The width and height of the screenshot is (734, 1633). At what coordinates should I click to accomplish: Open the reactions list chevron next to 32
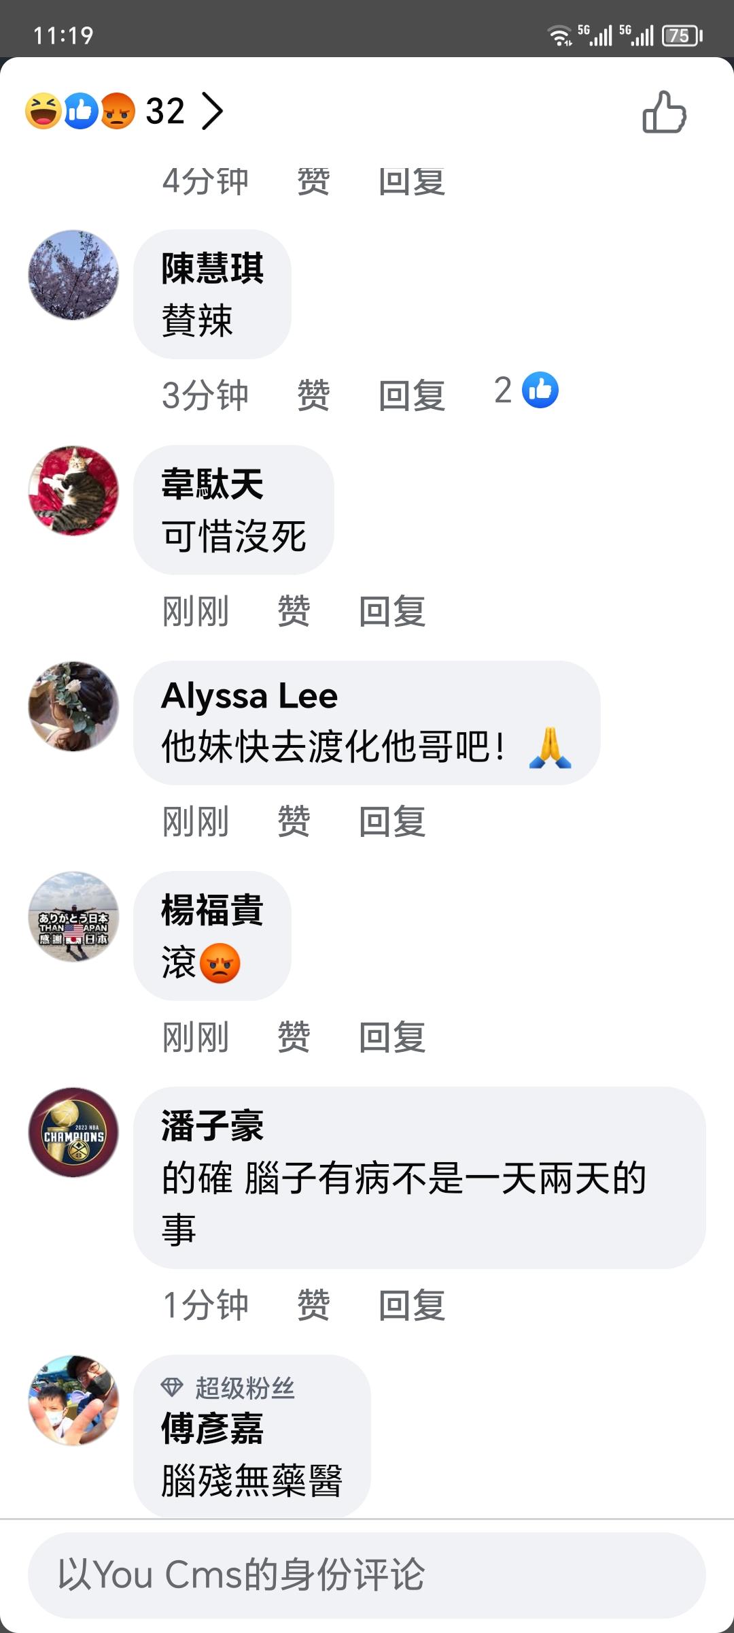[212, 112]
